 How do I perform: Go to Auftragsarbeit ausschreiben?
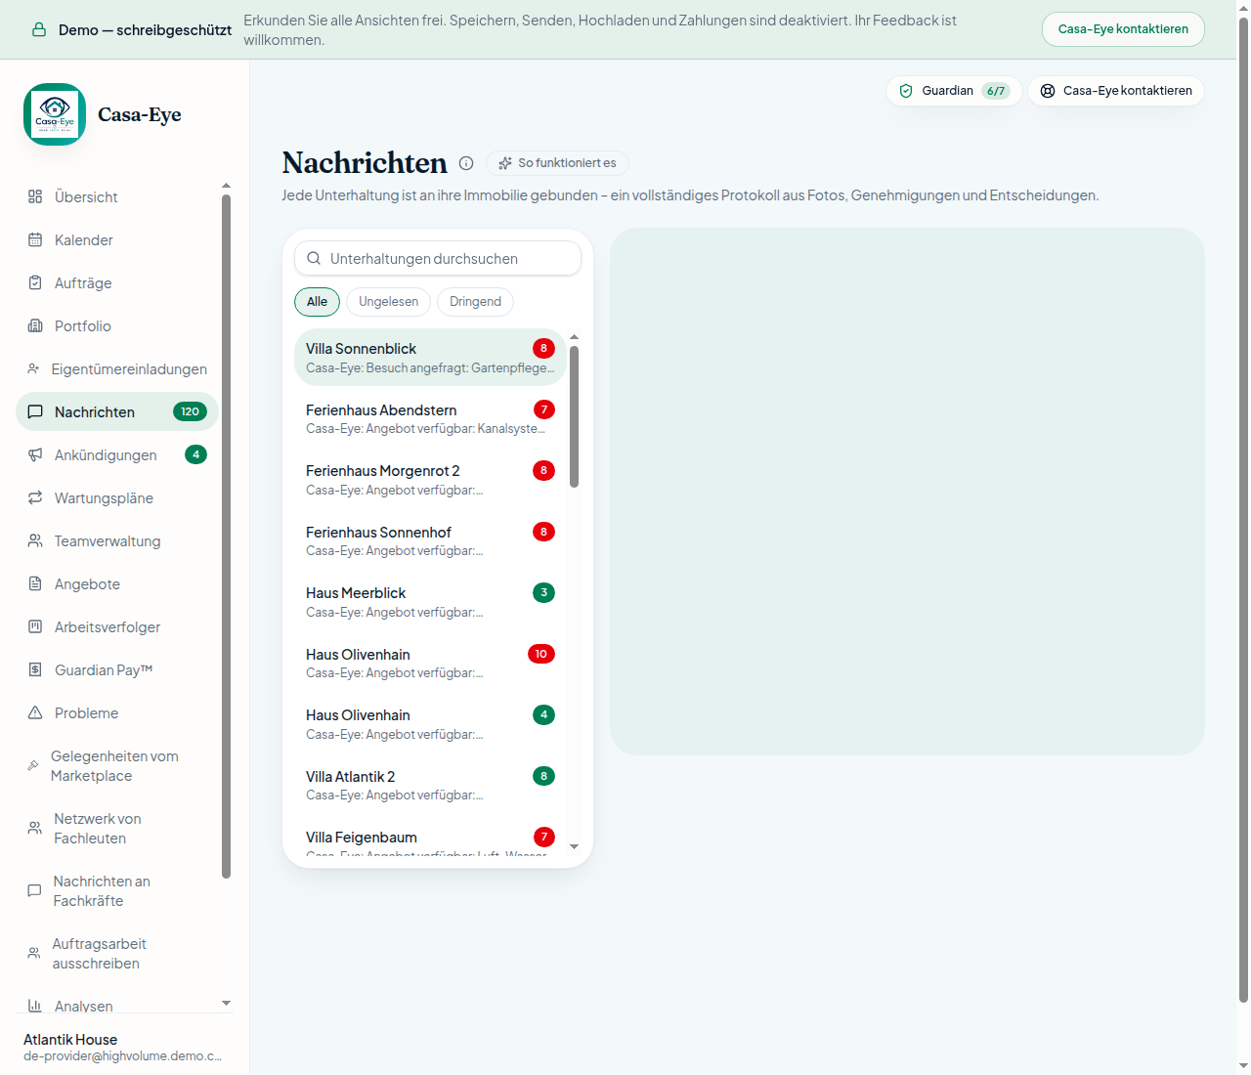tap(117, 953)
